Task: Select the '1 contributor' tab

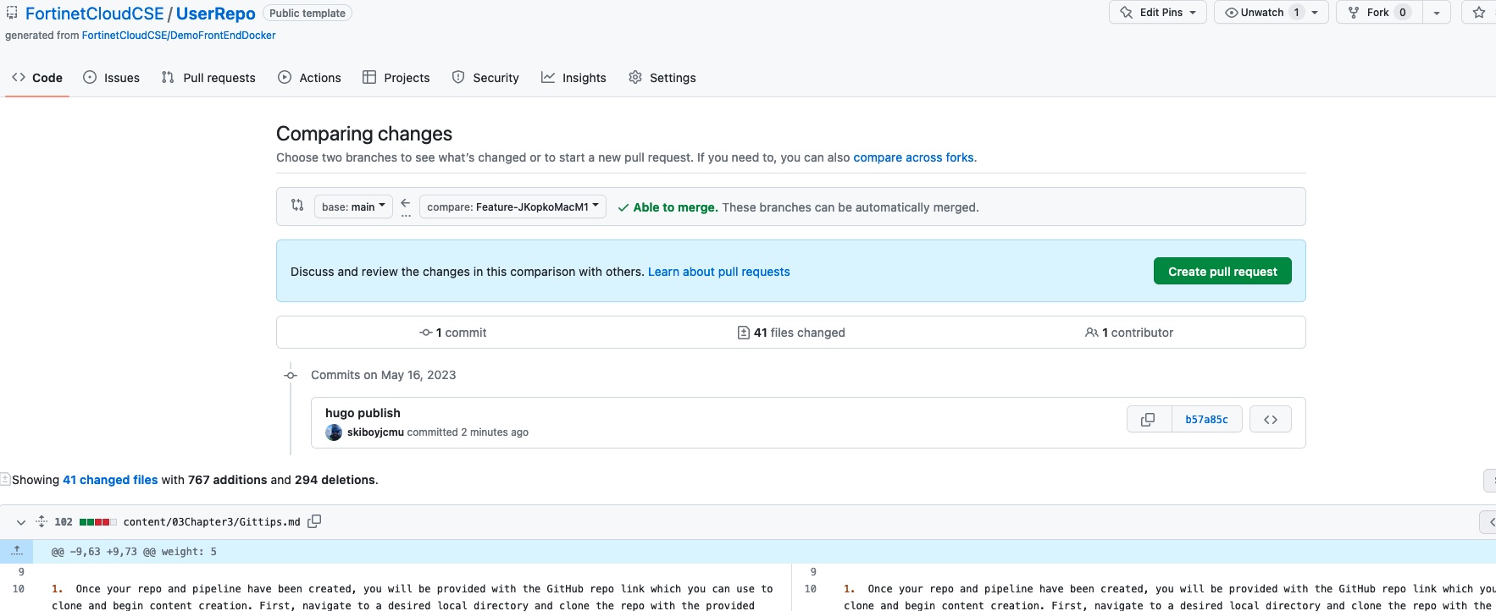Action: point(1129,333)
